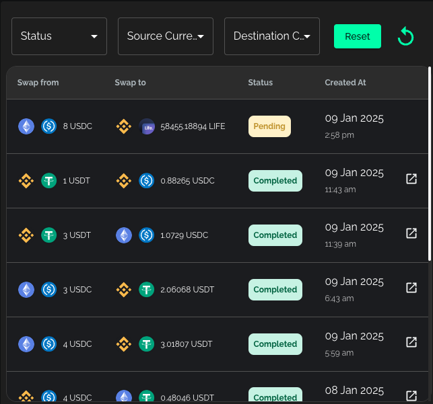Open external link for 08 Jan 2025 swap
Screen dimensions: 433x404
pos(411,396)
